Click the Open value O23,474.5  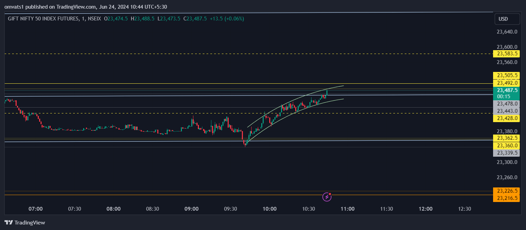[x=116, y=19]
